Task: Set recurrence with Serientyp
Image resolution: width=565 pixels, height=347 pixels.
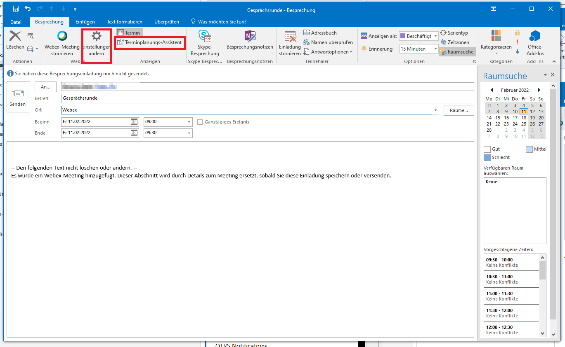Action: click(x=454, y=33)
